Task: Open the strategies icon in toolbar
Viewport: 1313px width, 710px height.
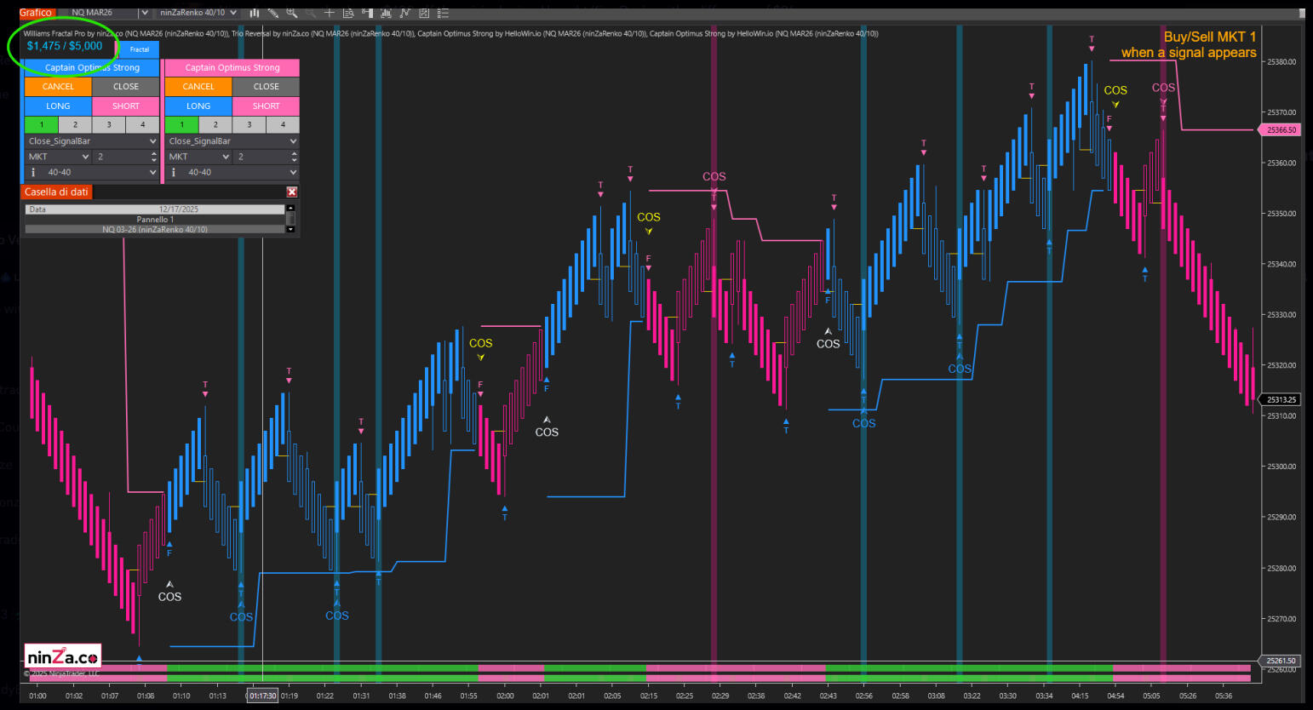Action: coord(405,13)
